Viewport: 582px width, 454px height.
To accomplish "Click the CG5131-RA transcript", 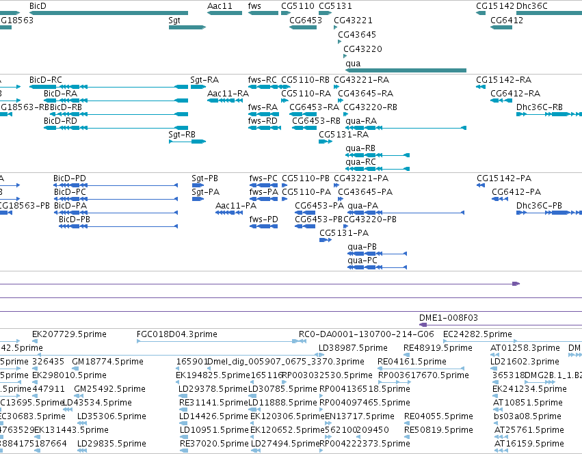I will tap(325, 142).
